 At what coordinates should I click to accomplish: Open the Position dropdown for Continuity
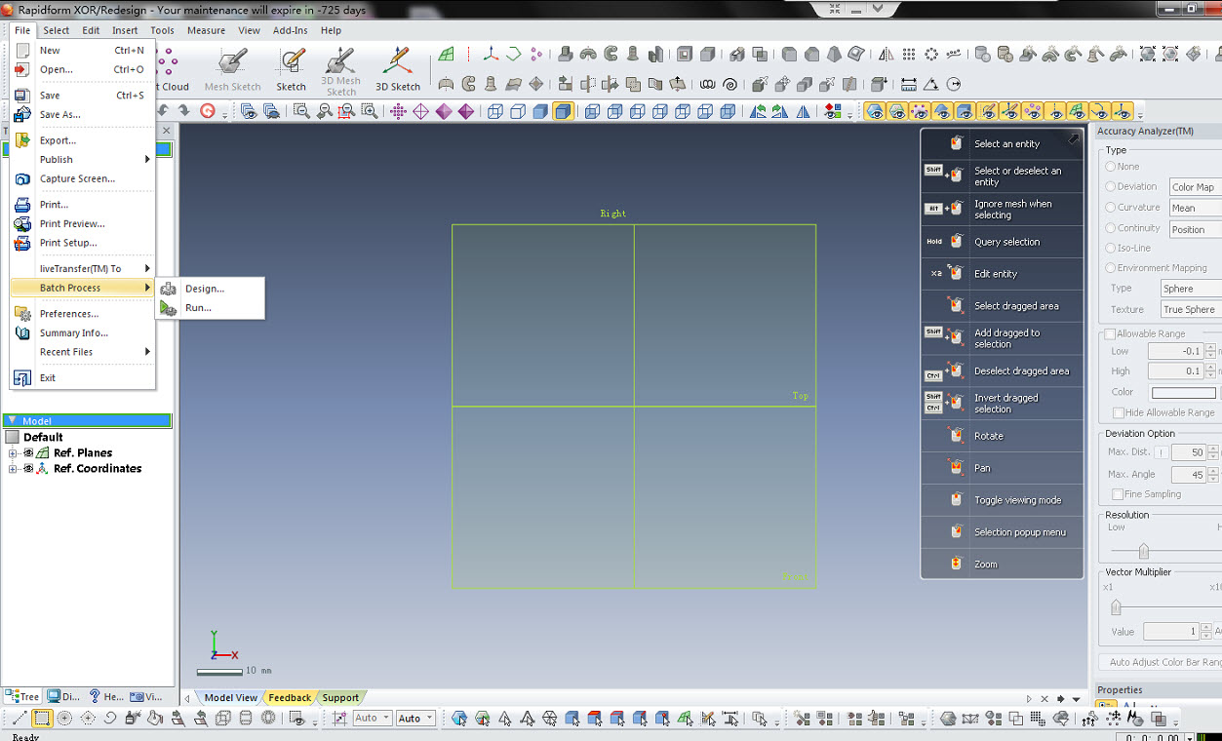pos(1195,229)
